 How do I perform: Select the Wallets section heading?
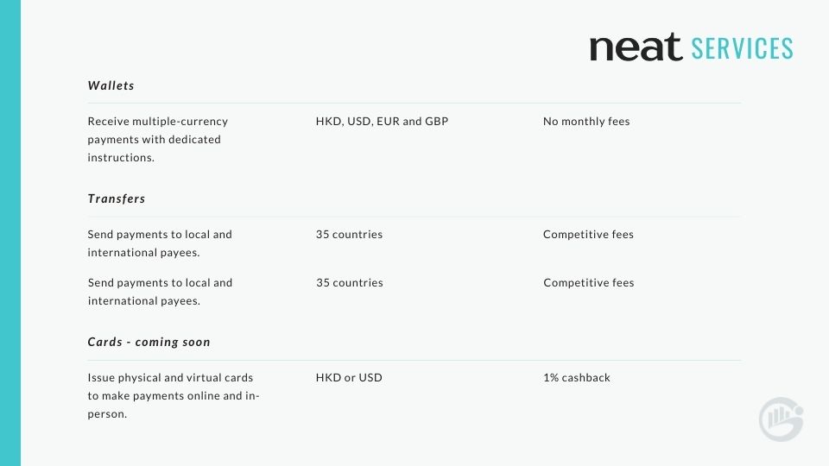[111, 86]
